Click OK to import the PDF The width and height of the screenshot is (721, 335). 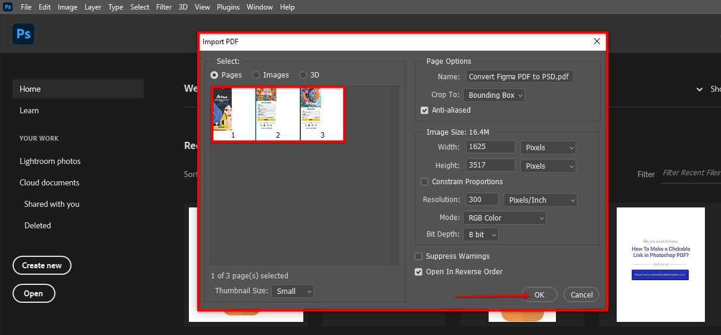(539, 294)
